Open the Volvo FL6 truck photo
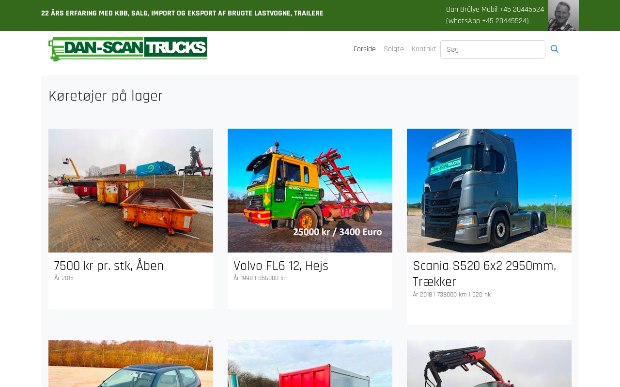This screenshot has width=620, height=387. (x=310, y=191)
